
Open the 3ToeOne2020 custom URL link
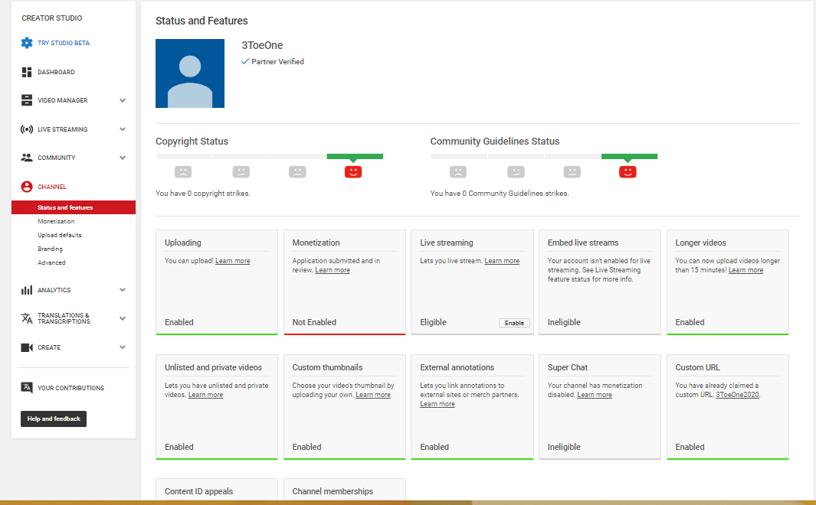[737, 395]
